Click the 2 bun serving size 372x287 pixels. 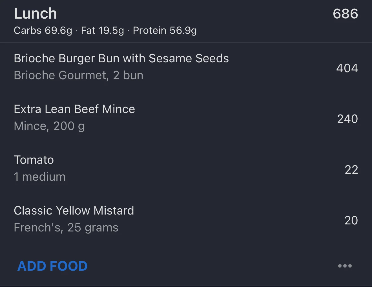(x=128, y=75)
